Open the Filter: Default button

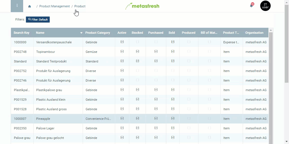point(38,19)
